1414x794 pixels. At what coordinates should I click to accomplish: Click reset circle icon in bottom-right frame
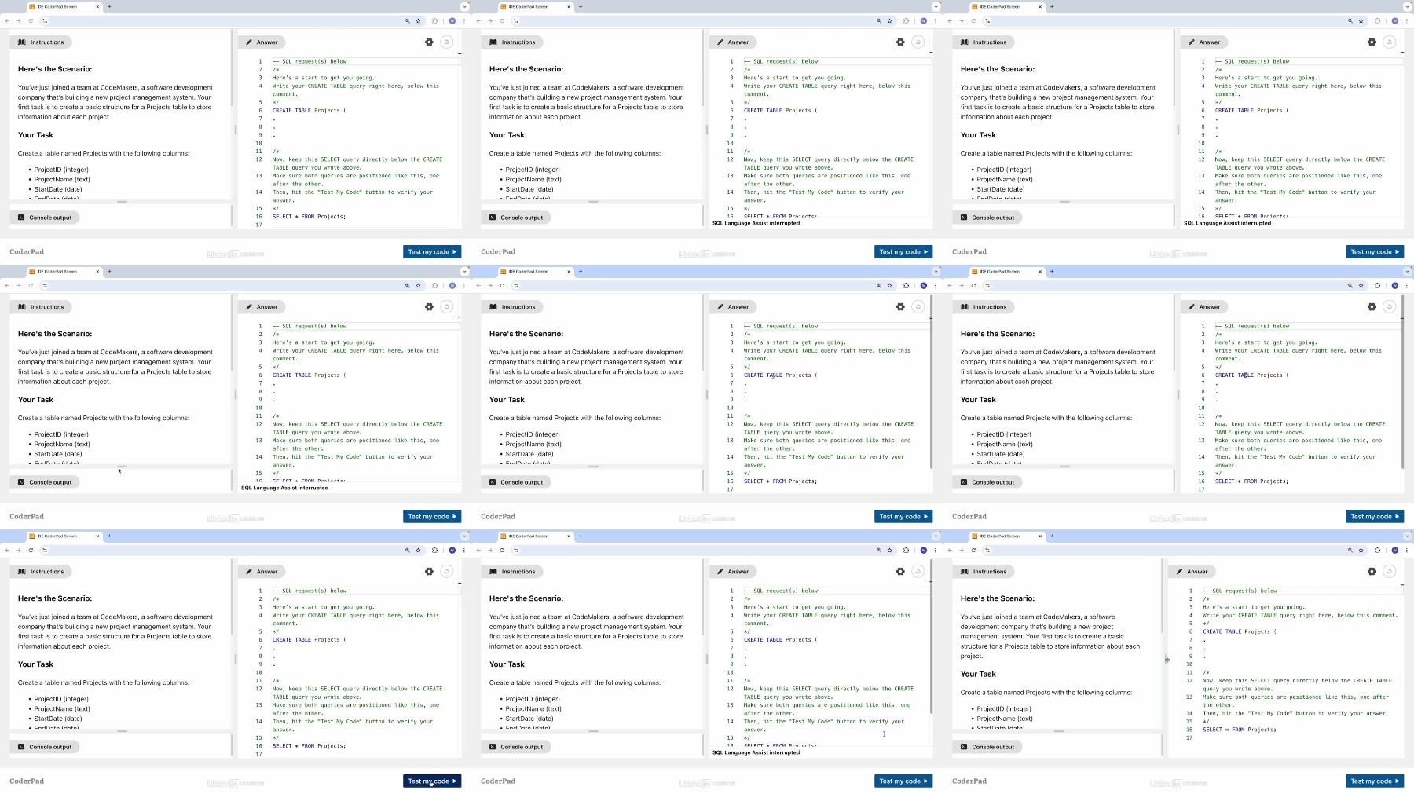point(1389,572)
